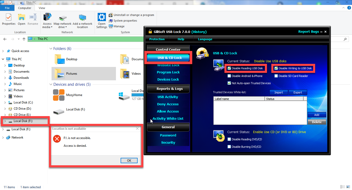Click the CD drive status icon
352x190 pixels.
[219, 136]
